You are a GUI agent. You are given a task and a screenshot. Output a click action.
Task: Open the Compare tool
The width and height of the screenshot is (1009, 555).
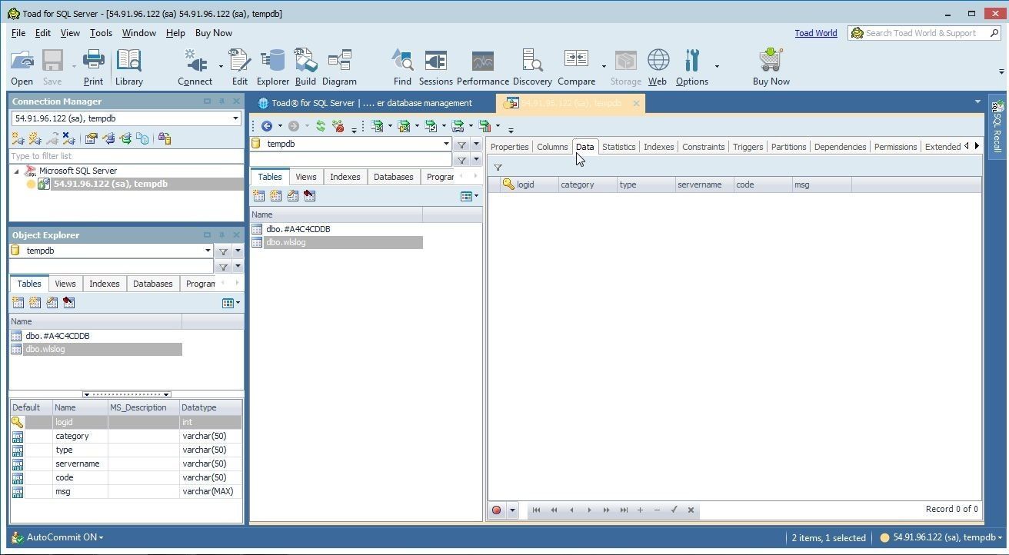point(576,68)
